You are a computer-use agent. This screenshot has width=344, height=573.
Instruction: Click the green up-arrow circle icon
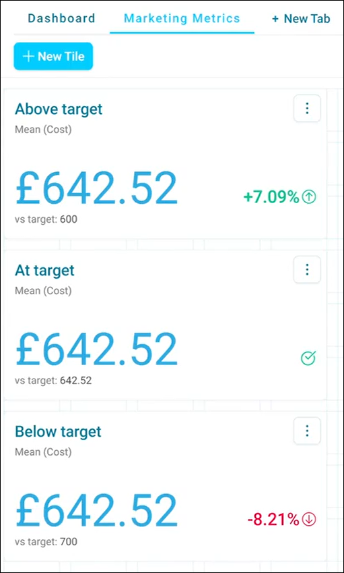coord(309,197)
